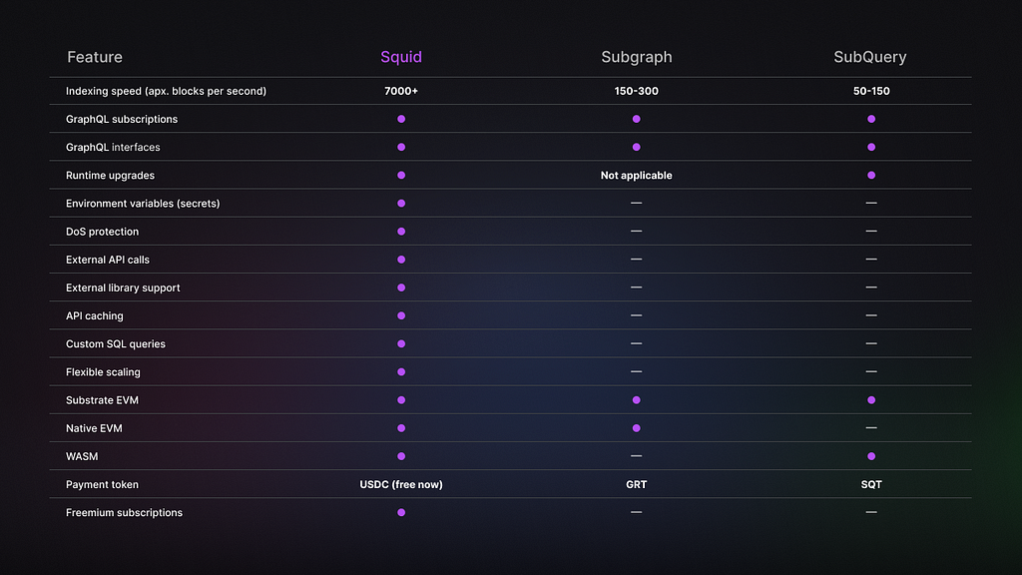Image resolution: width=1022 pixels, height=575 pixels.
Task: Click Squid's dot for API caching
Action: [x=401, y=315]
